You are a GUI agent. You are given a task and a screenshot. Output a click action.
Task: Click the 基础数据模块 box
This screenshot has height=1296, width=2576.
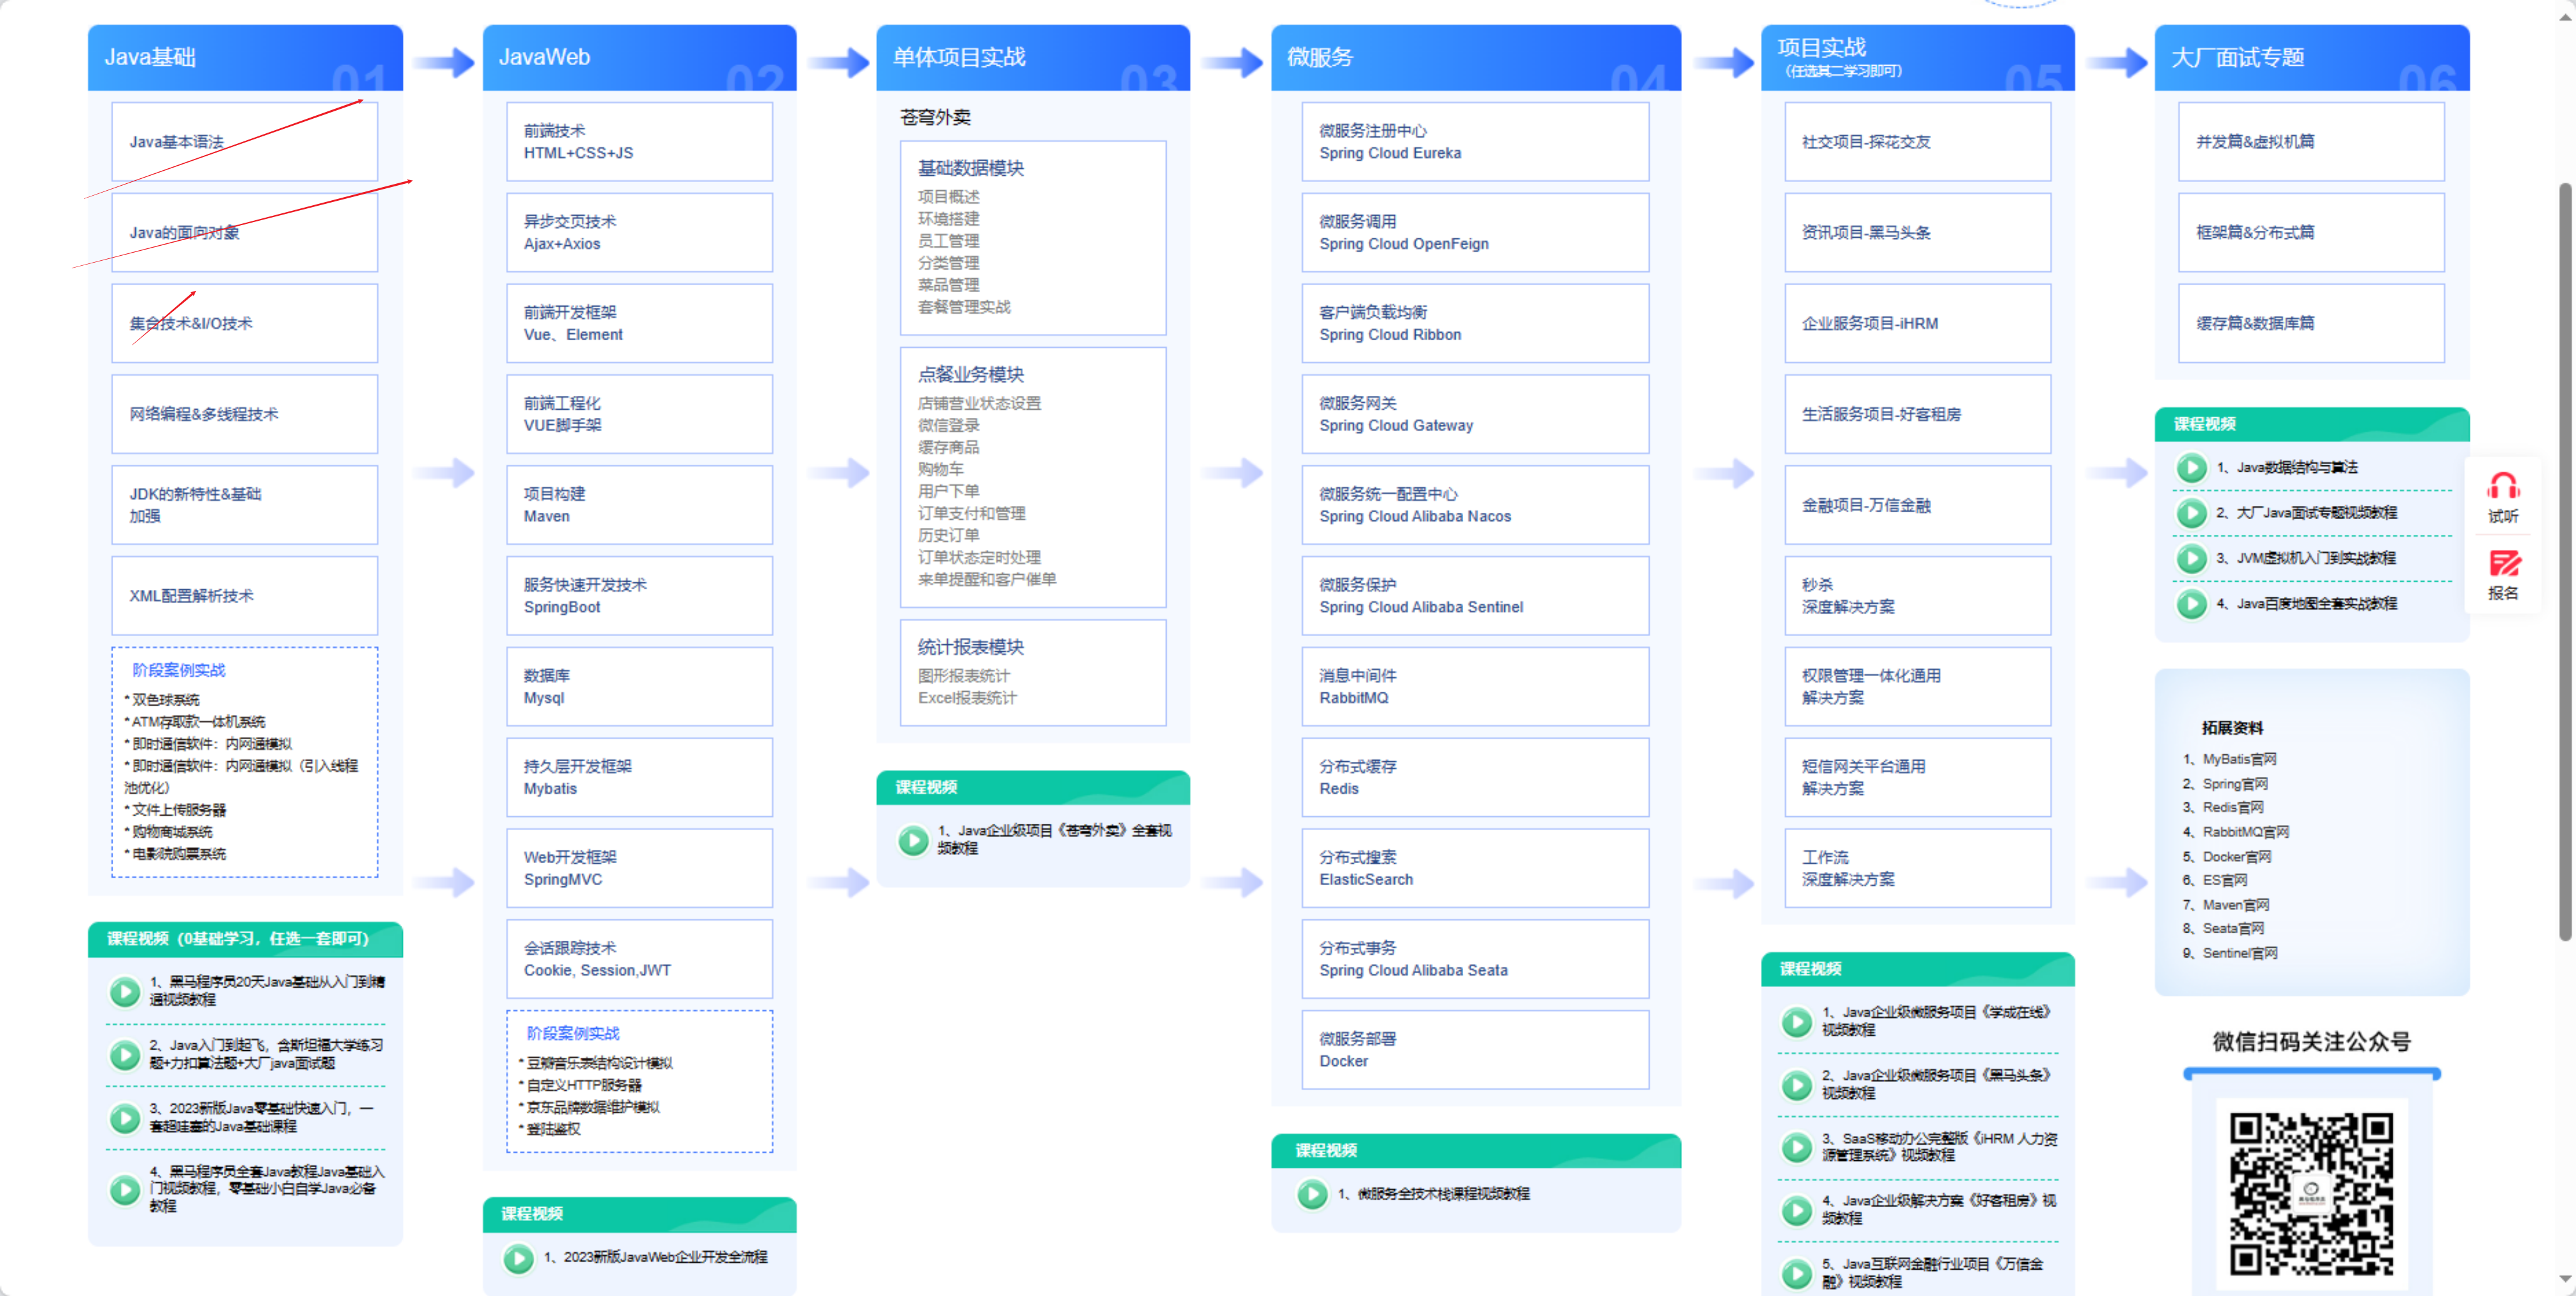(x=1033, y=238)
